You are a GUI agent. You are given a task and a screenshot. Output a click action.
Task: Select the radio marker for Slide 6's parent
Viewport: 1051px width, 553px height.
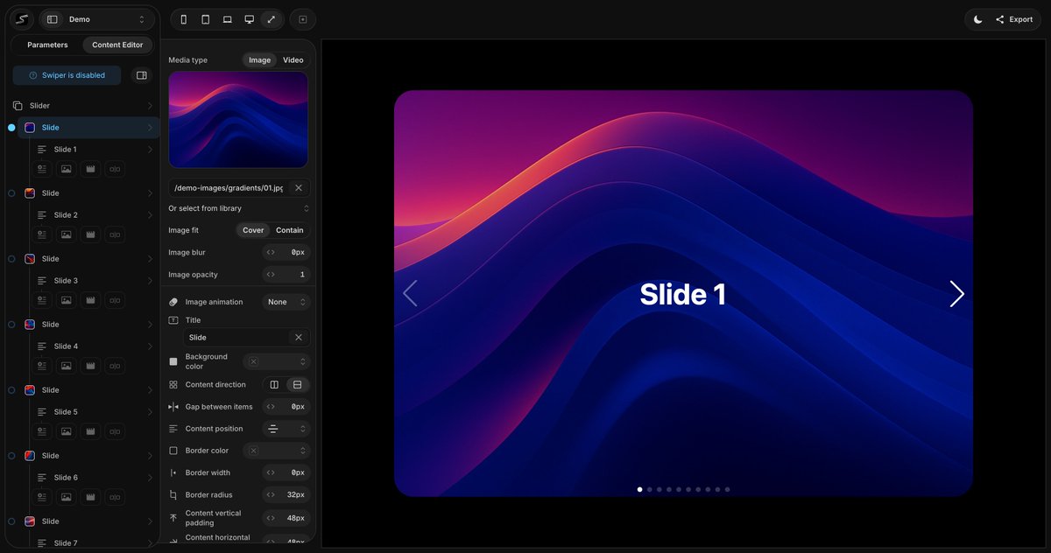pos(11,456)
